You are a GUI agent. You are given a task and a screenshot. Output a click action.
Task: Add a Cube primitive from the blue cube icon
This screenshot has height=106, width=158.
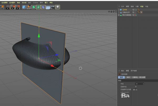pos(24,7)
